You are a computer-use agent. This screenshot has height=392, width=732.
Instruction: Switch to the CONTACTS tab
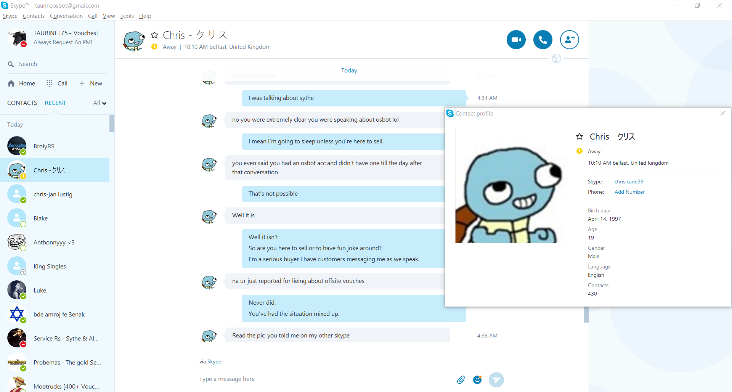[x=22, y=103]
